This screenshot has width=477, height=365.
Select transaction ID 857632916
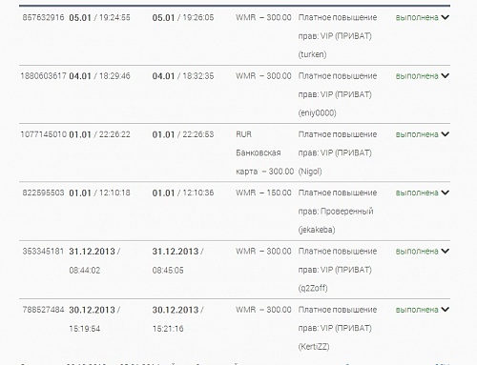coord(43,17)
